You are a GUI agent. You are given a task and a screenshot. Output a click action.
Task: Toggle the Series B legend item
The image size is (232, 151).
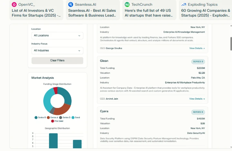[40, 118]
